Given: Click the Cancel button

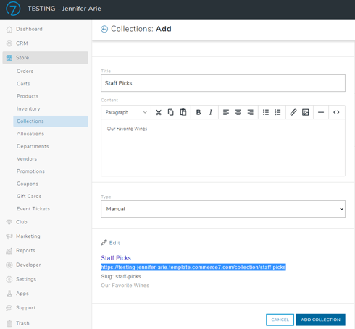Looking at the screenshot, I should (280, 320).
